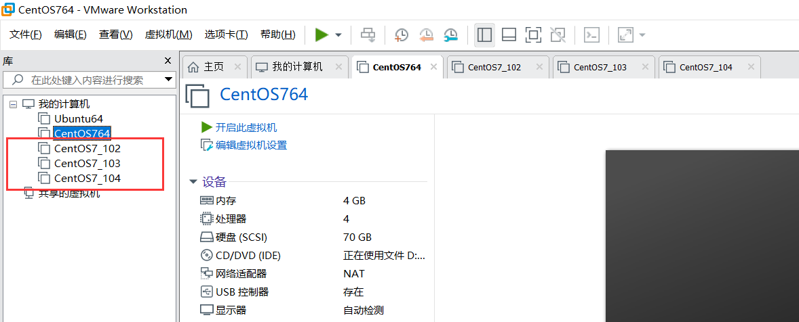Click the VM preview thumbnail
Image resolution: width=799 pixels, height=322 pixels.
702,235
